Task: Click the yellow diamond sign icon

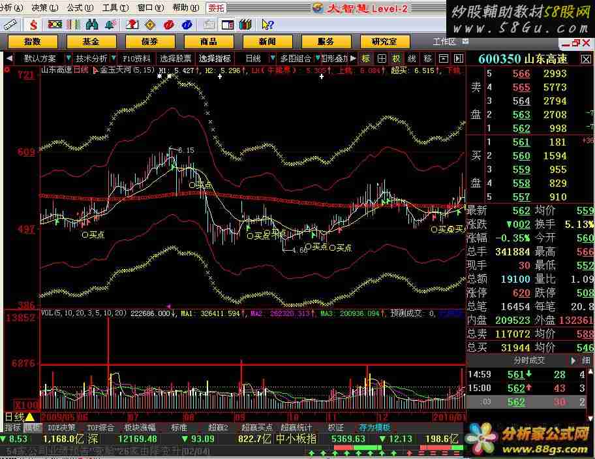Action: point(150,25)
